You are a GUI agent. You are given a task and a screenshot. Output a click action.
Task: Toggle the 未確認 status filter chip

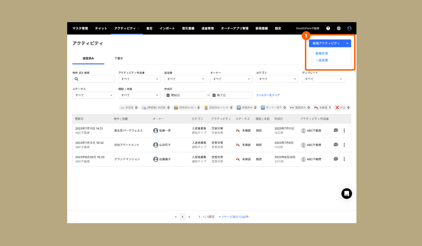point(323,108)
